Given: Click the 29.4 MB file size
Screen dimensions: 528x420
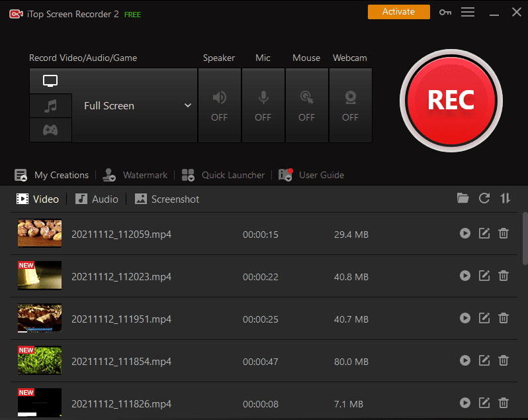Looking at the screenshot, I should (x=351, y=235).
